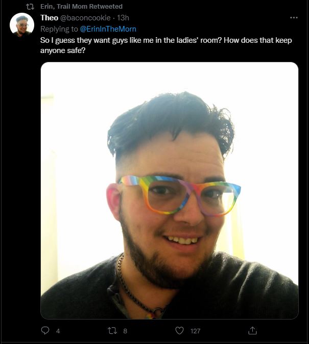The height and width of the screenshot is (344, 309).
Task: Click the reply count 4
Action: [58, 331]
